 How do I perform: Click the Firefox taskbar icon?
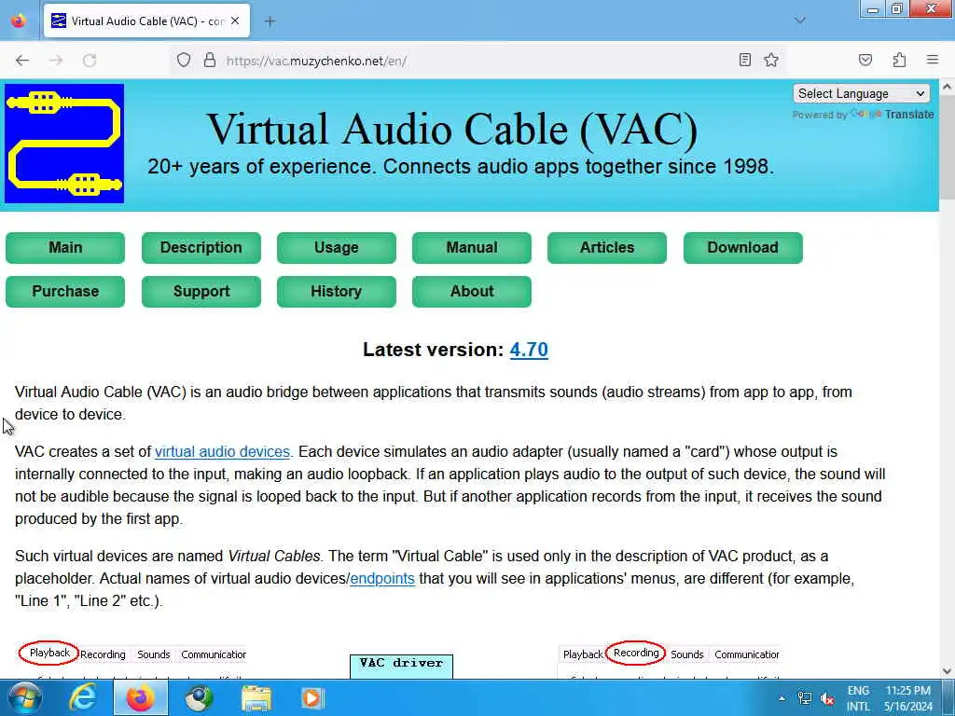coord(140,697)
